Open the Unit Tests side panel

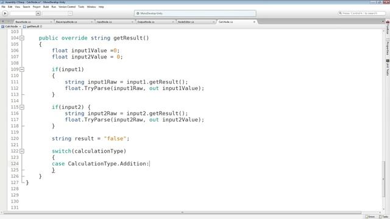[388, 68]
